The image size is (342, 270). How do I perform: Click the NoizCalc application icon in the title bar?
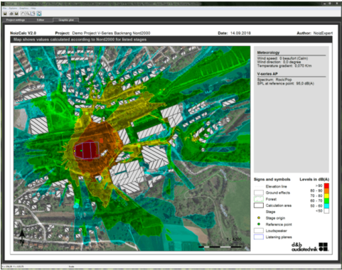click(3, 4)
